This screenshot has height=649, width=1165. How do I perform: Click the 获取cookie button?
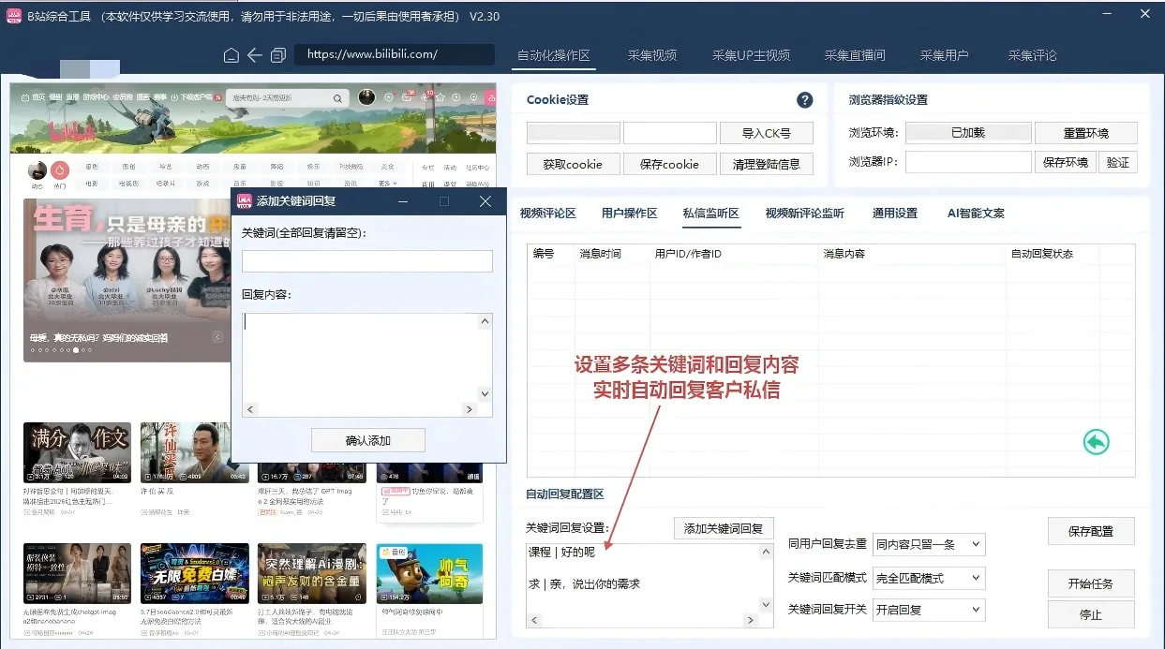pos(573,164)
